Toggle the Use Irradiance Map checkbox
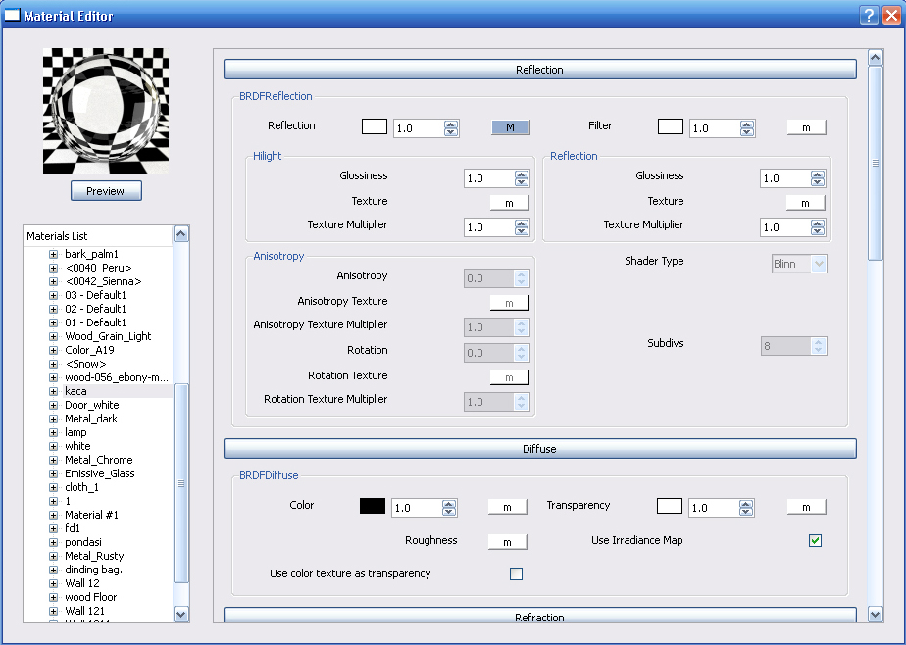The width and height of the screenshot is (906, 645). tap(815, 540)
